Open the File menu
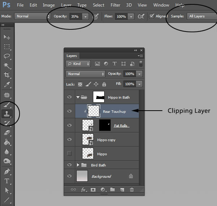The width and height of the screenshot is (217, 206). (x=20, y=5)
